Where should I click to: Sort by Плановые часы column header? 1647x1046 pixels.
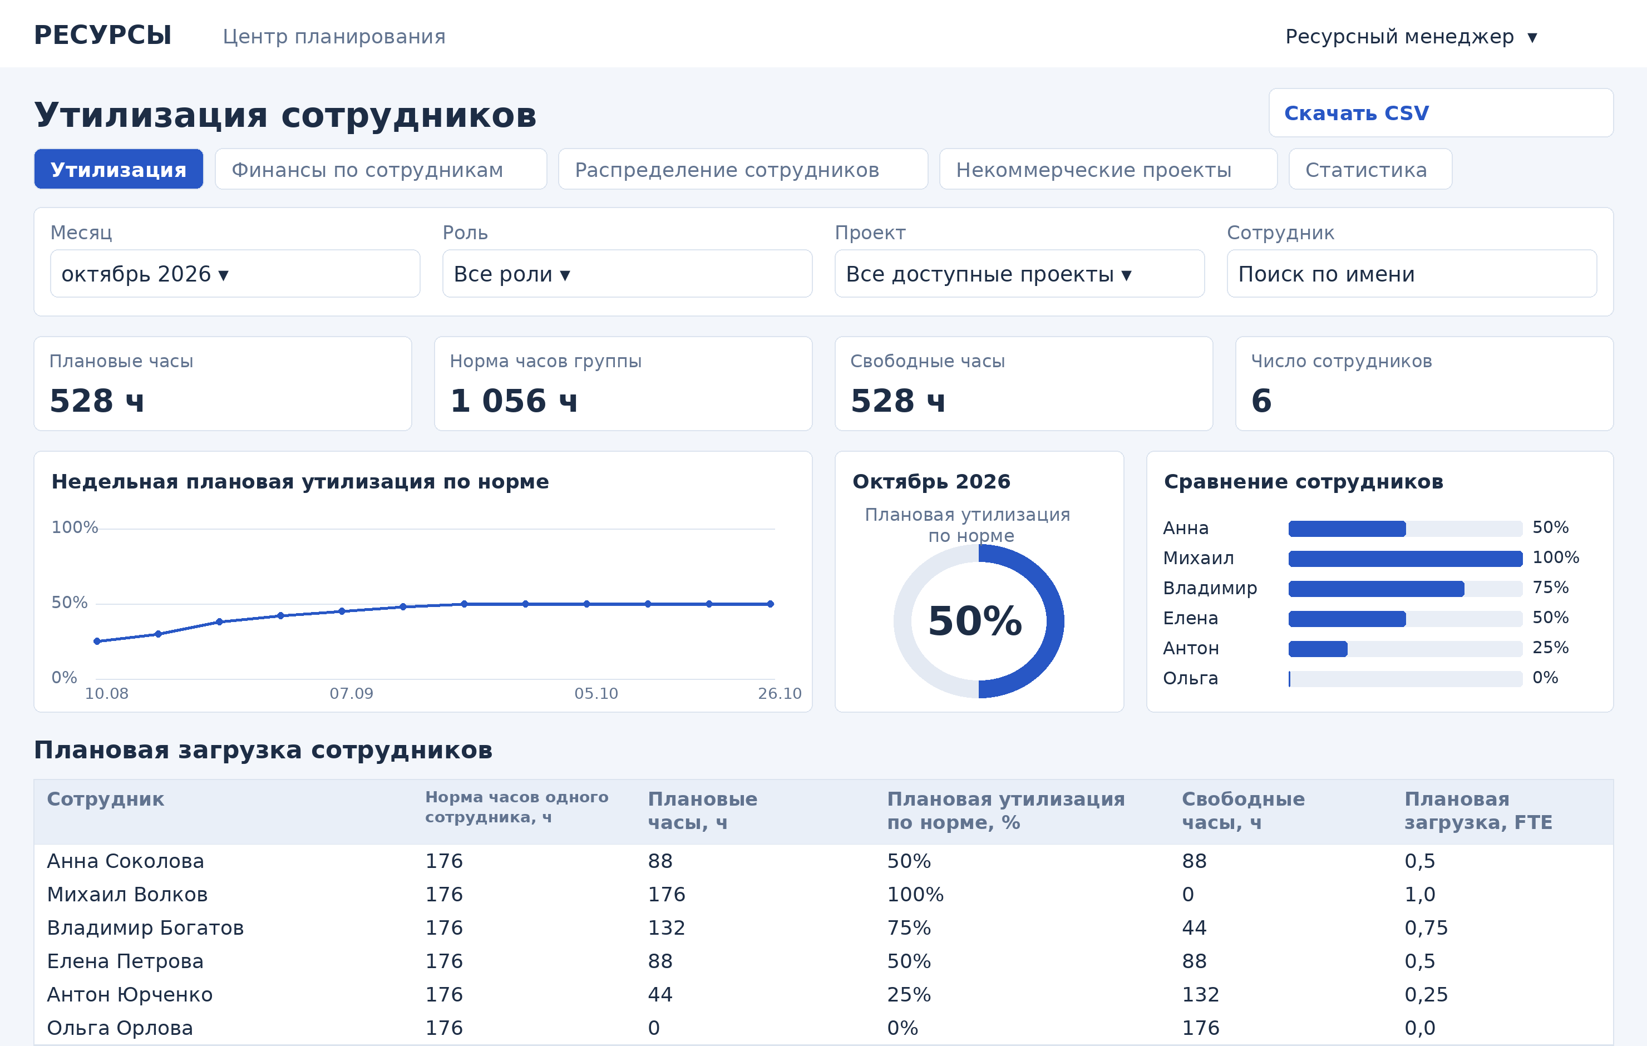coord(702,811)
